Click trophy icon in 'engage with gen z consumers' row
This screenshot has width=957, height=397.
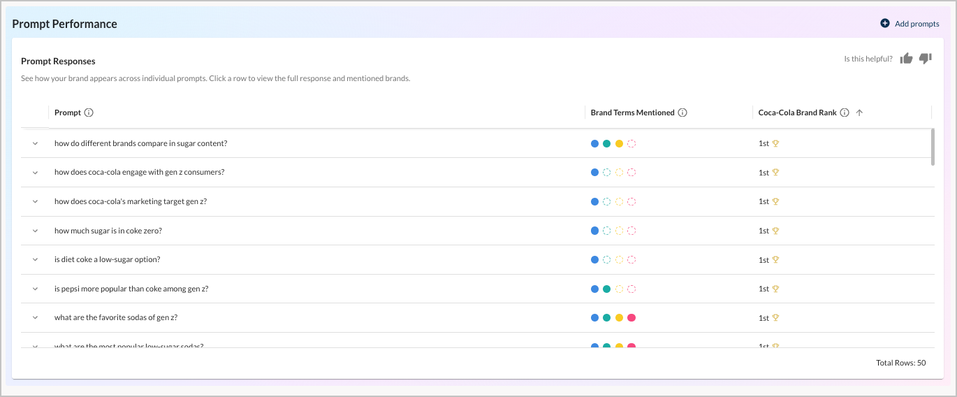(x=775, y=173)
